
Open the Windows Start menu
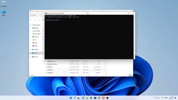[x=71, y=98]
